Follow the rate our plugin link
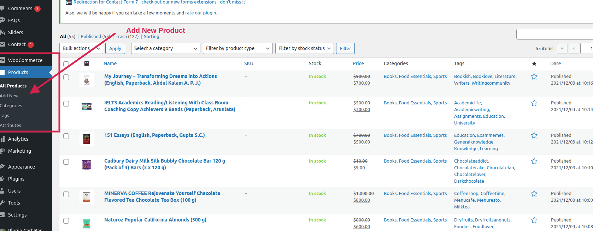 (x=201, y=13)
